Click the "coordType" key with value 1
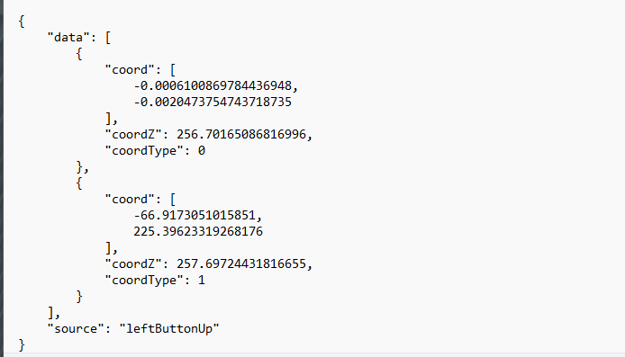This screenshot has height=357, width=625. point(144,281)
